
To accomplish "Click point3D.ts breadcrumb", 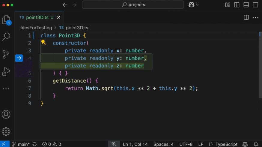I will [x=77, y=28].
